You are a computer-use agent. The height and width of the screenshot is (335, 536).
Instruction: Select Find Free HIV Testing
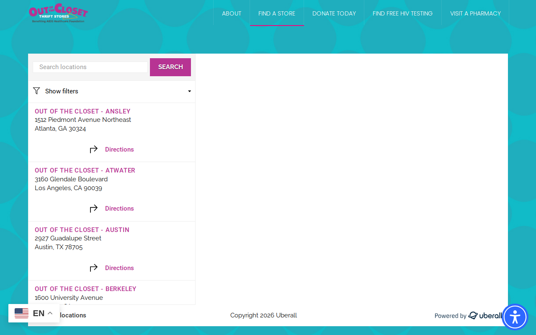point(403,13)
